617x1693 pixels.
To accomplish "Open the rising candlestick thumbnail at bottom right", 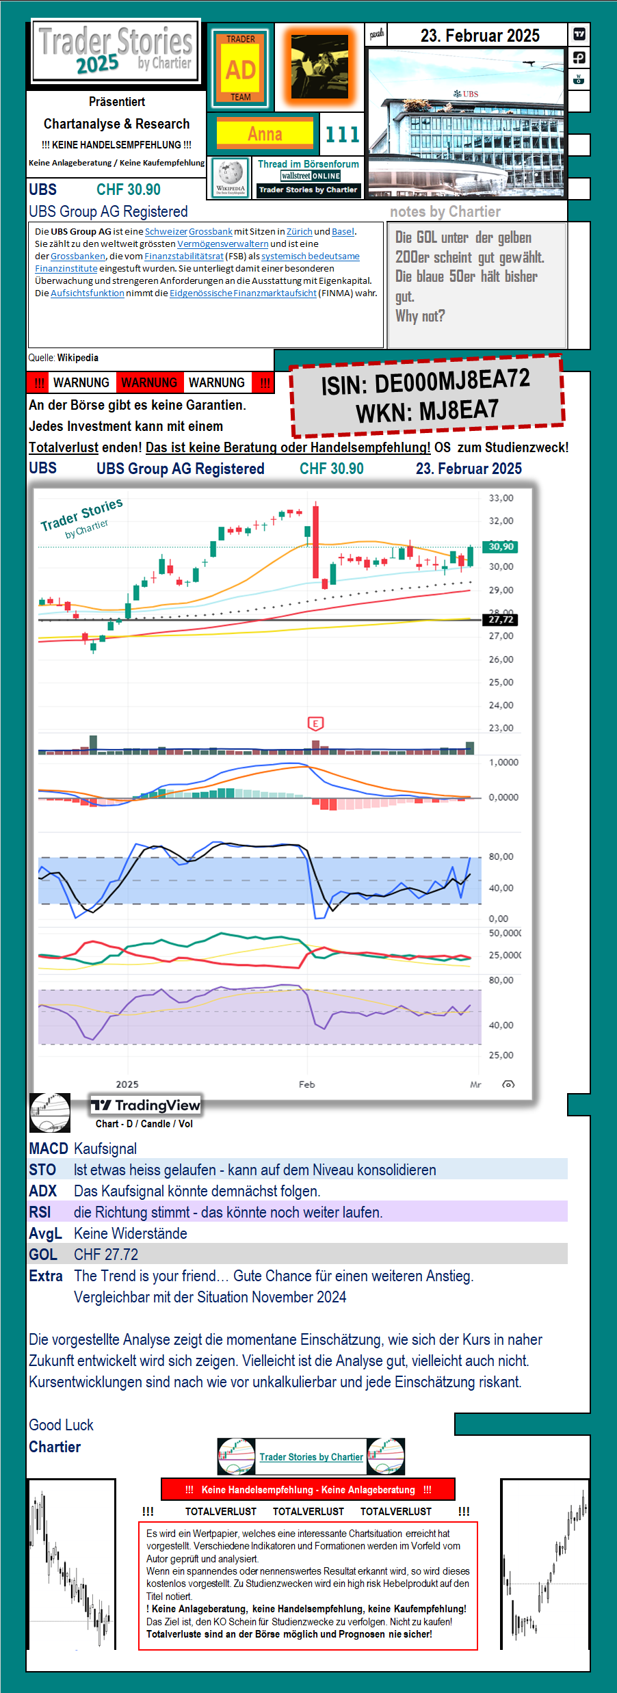I will point(545,1564).
